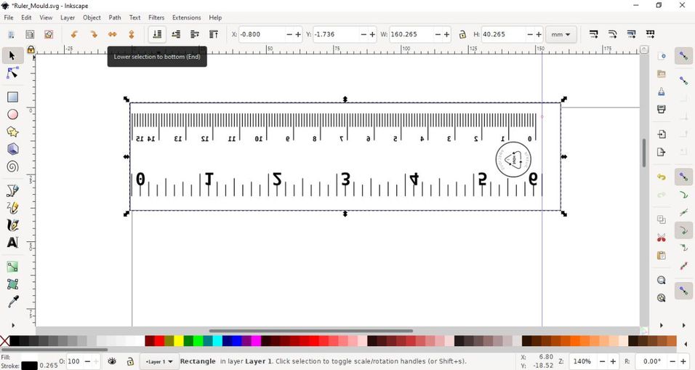Open Extensions menu
The width and height of the screenshot is (695, 370).
187,17
